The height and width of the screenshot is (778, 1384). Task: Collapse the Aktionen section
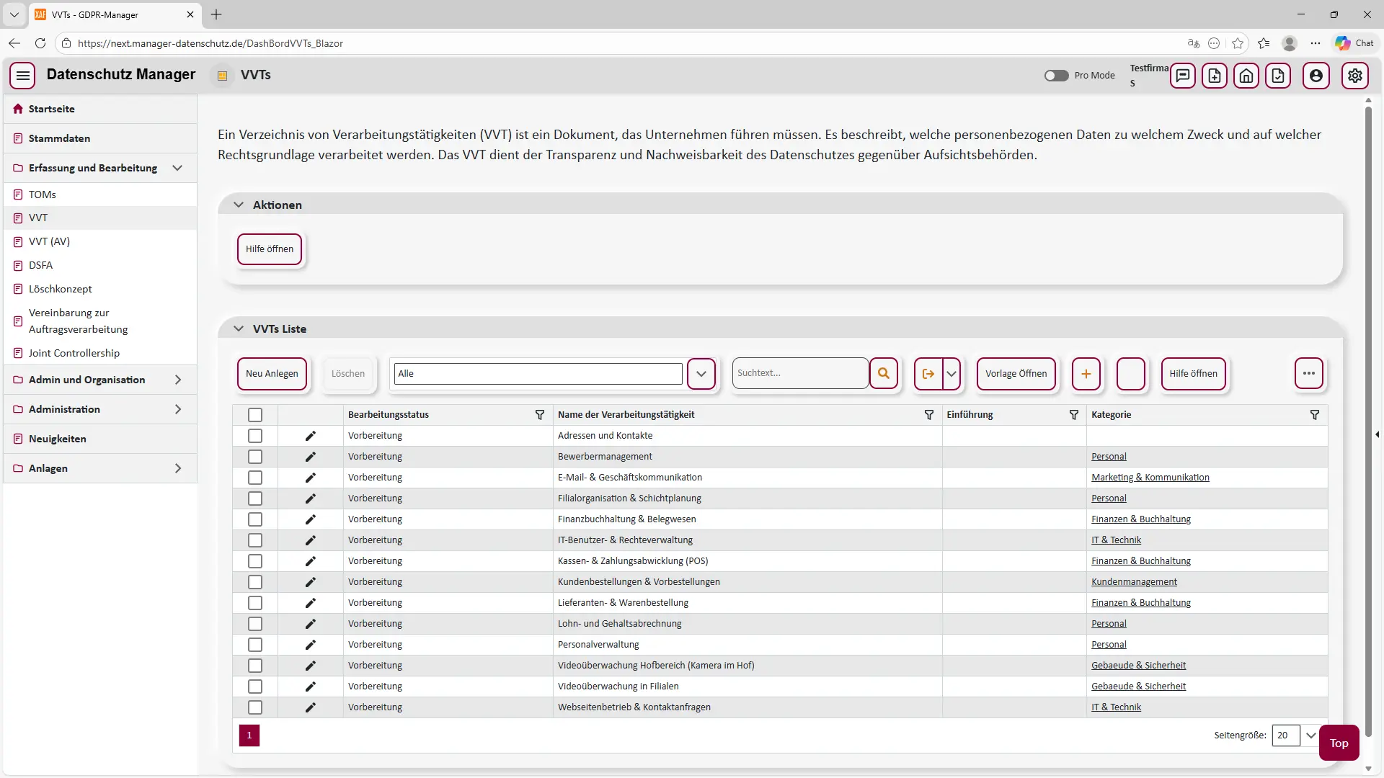tap(239, 205)
